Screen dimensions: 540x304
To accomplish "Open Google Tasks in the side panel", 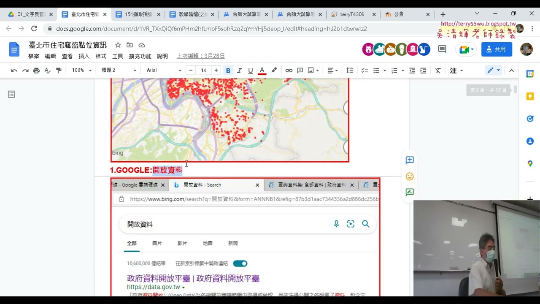I will pos(530,119).
